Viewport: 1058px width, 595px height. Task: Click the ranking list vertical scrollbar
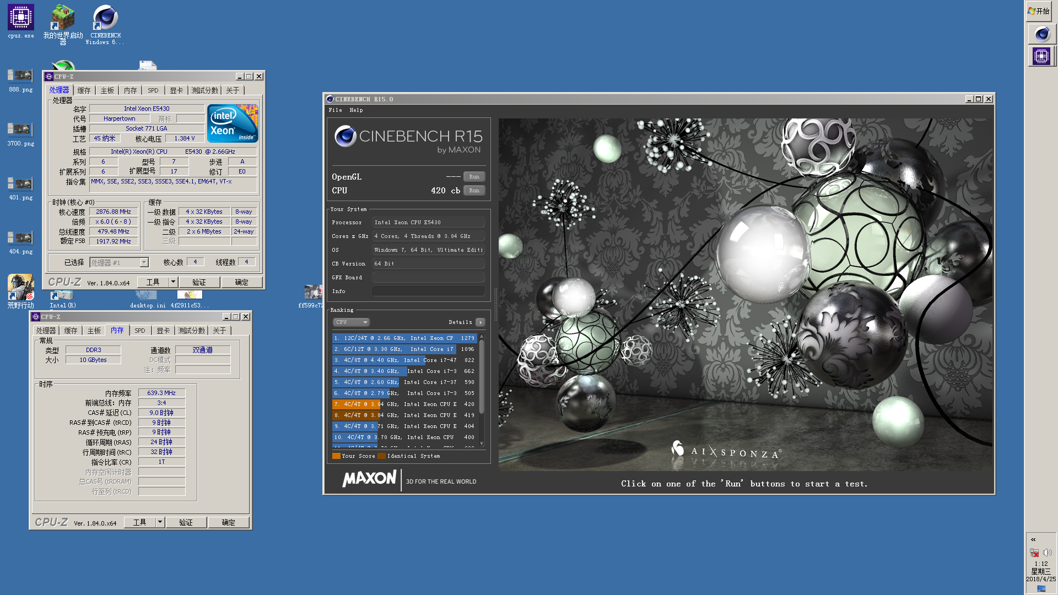pos(482,377)
